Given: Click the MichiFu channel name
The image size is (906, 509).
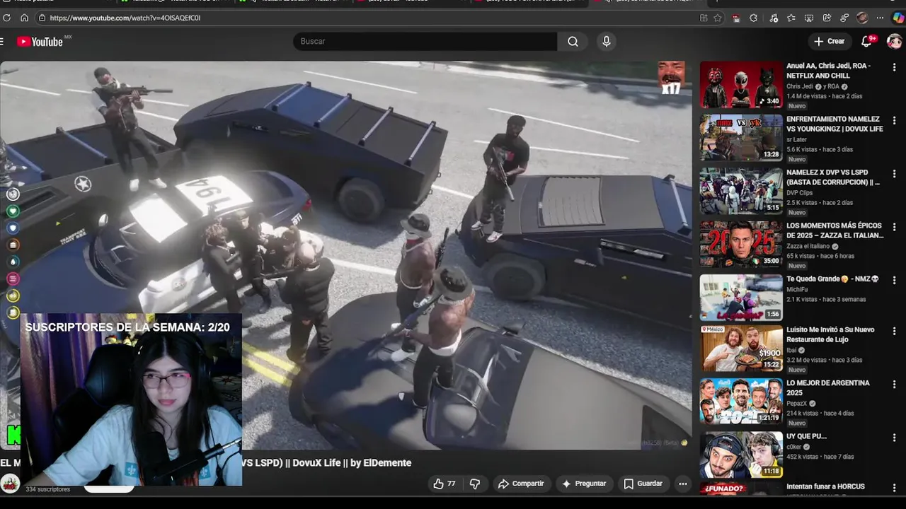Looking at the screenshot, I should coord(797,289).
